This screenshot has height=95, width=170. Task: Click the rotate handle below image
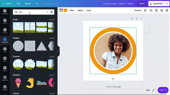113,79
